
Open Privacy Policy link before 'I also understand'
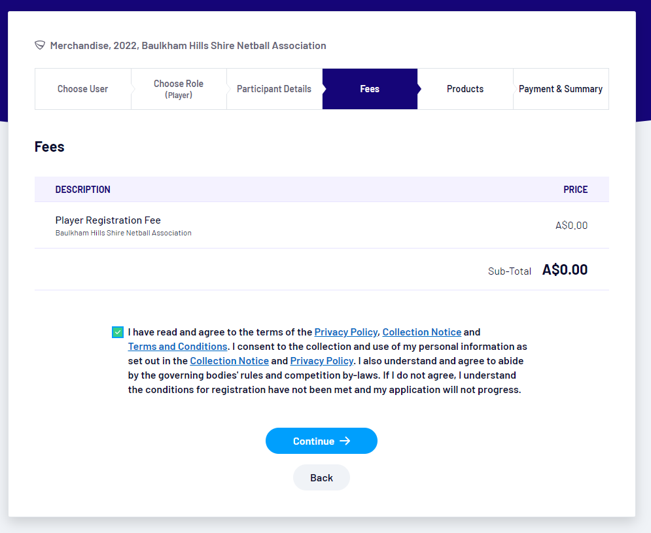[322, 361]
